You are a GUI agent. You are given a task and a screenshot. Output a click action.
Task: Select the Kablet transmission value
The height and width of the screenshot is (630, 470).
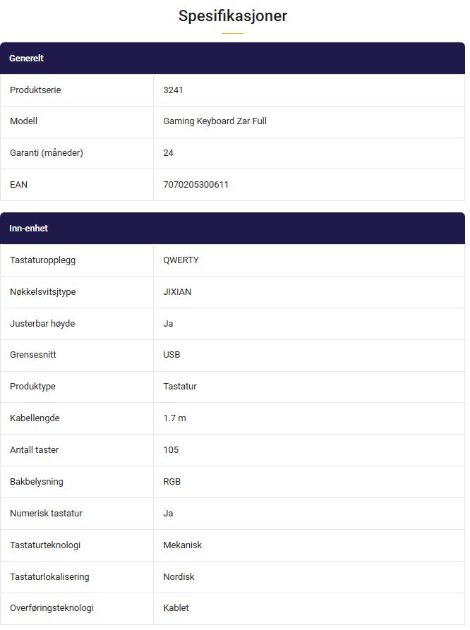[176, 608]
